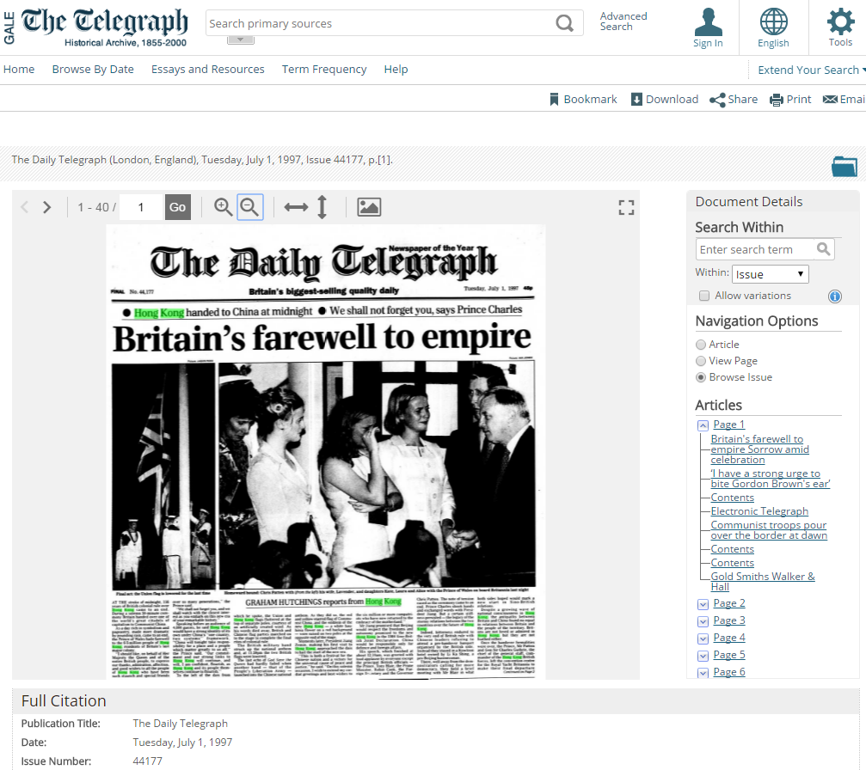Open Sign In via the person icon
Image resolution: width=866 pixels, height=770 pixels.
point(708,27)
